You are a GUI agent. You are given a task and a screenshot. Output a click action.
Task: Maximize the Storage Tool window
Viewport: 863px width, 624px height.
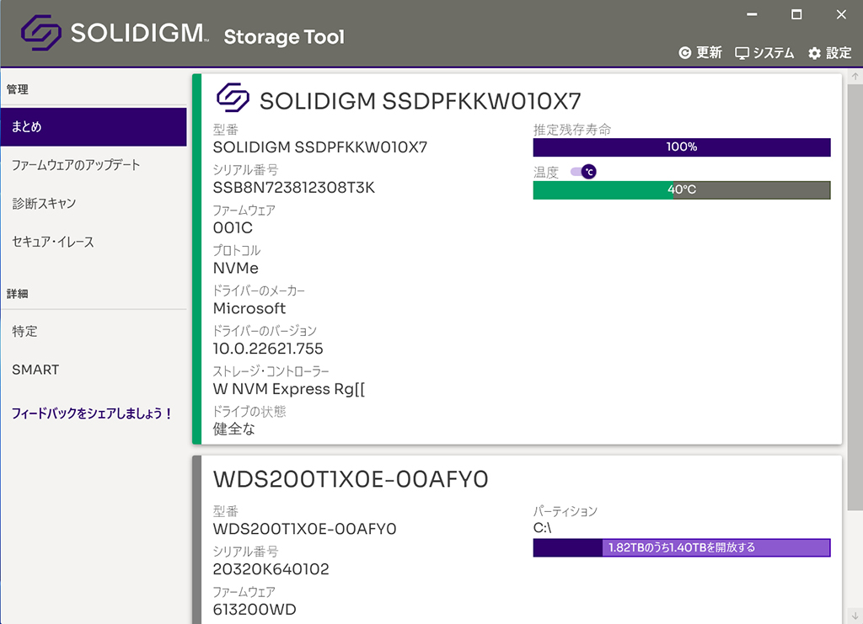coord(796,15)
